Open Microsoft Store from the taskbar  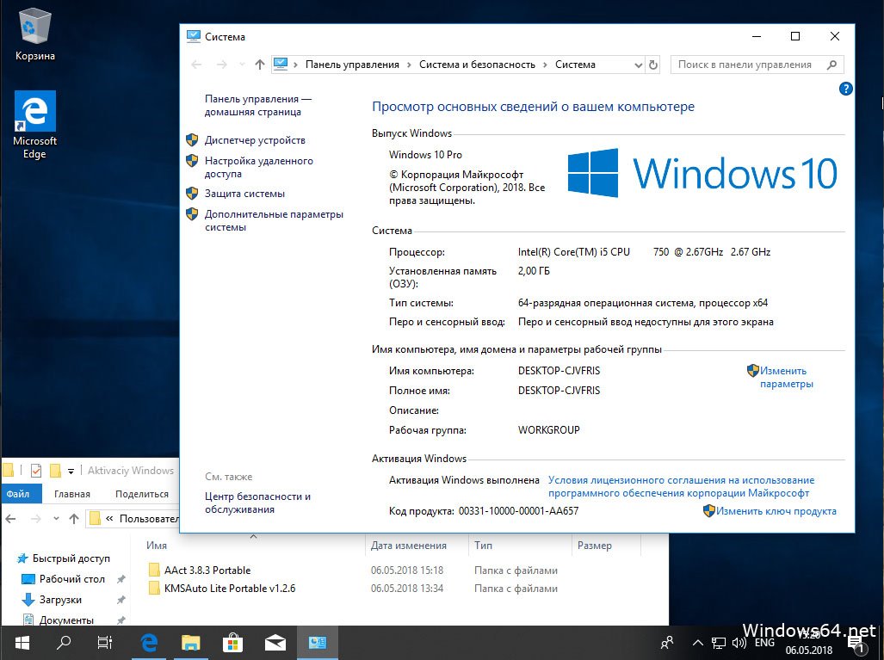pos(233,643)
